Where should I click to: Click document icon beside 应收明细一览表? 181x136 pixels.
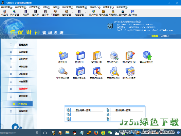tap(68, 110)
